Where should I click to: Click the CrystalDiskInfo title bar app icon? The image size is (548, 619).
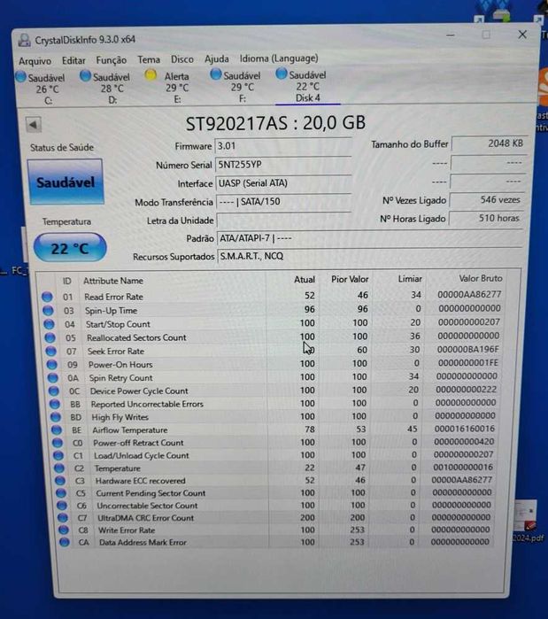[x=25, y=40]
